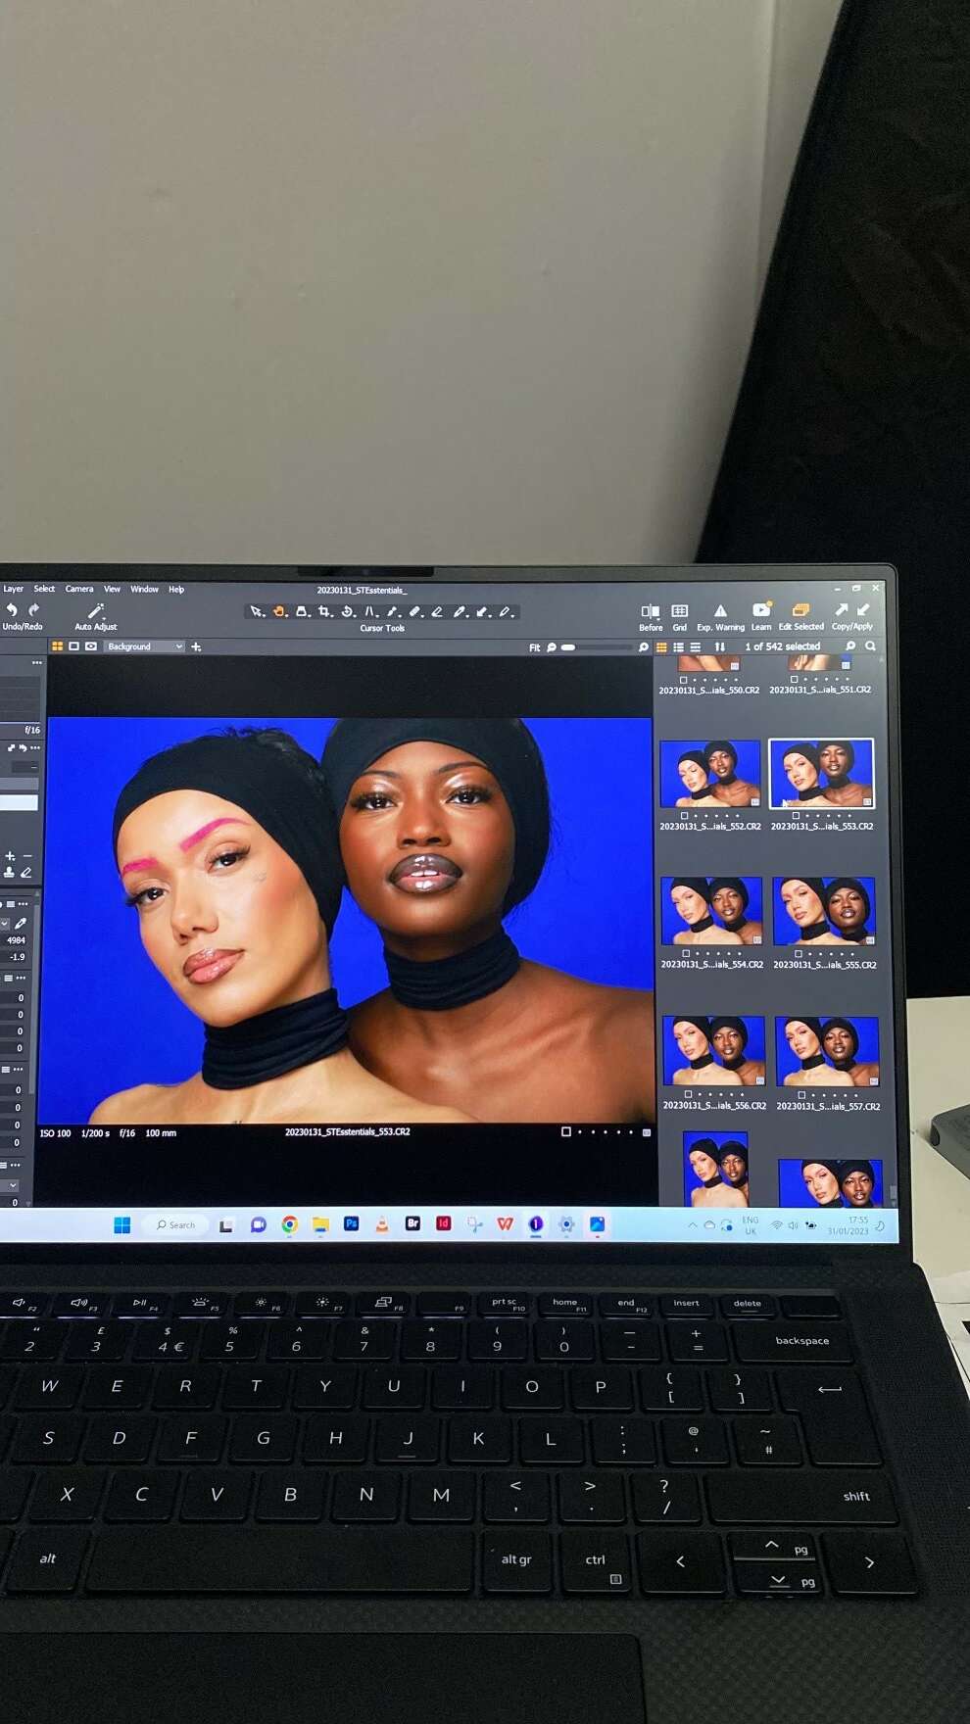Click the Edit Selected icon
The width and height of the screenshot is (970, 1724).
coord(800,610)
